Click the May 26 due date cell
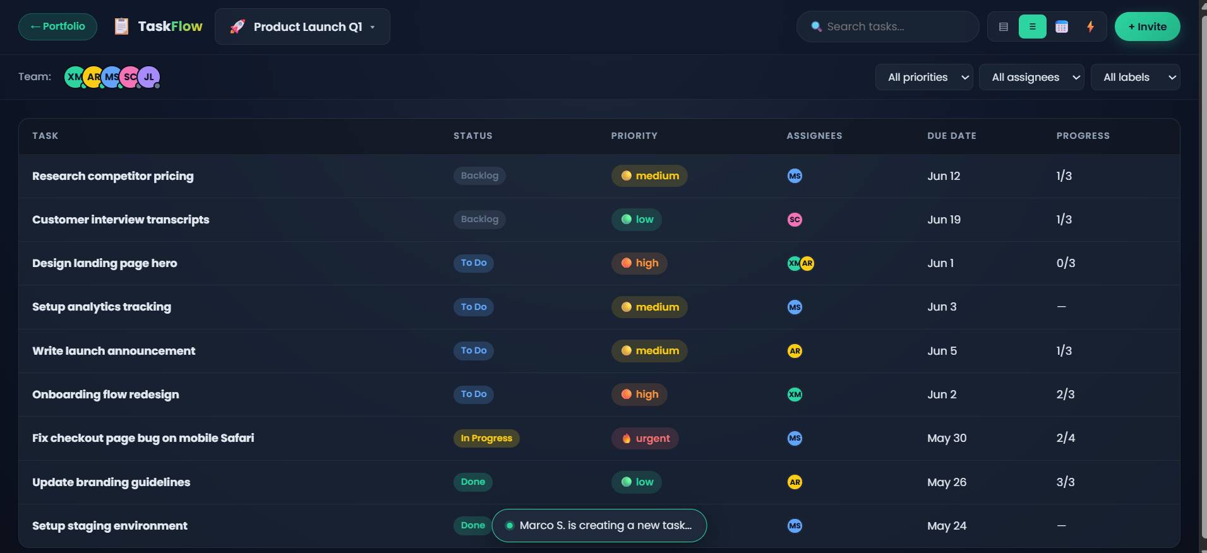Image resolution: width=1207 pixels, height=553 pixels. (x=947, y=482)
